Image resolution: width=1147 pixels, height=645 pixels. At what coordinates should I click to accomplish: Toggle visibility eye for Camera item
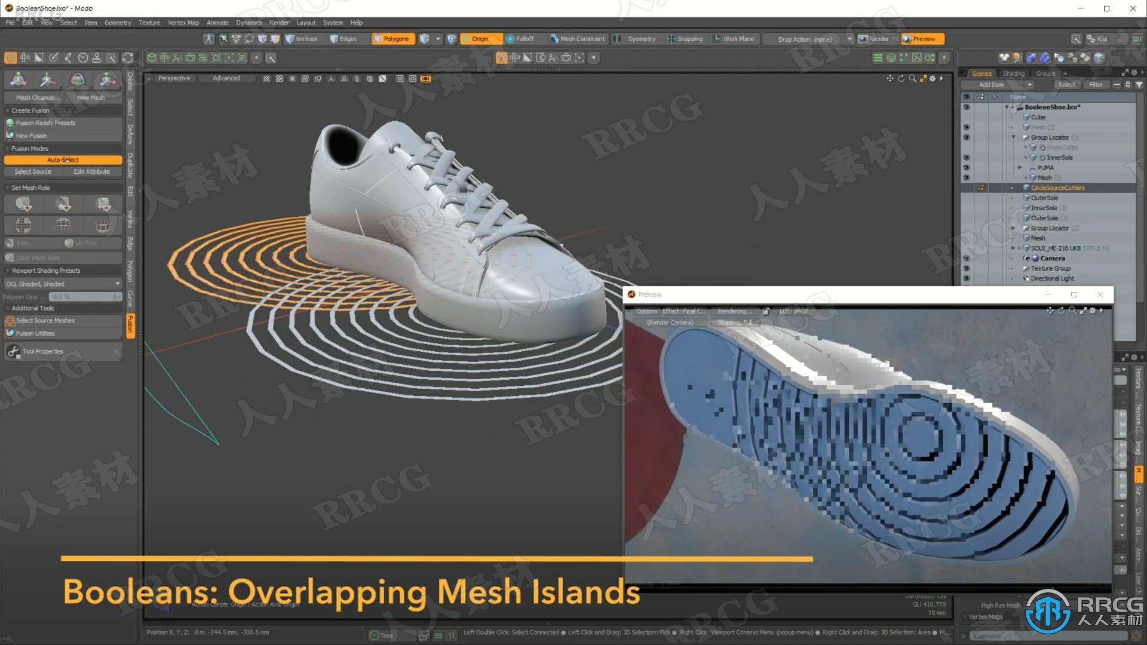coord(966,259)
